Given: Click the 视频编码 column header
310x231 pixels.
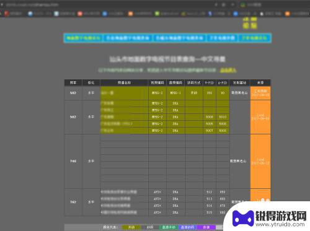Looking at the screenshot, I should 157,82.
